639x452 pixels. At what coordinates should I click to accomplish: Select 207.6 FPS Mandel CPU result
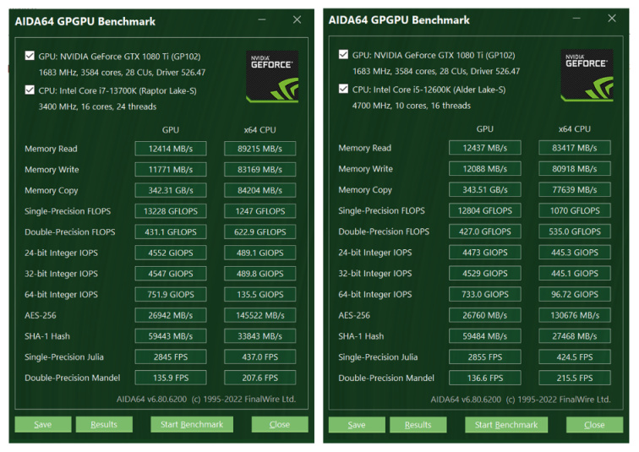260,378
